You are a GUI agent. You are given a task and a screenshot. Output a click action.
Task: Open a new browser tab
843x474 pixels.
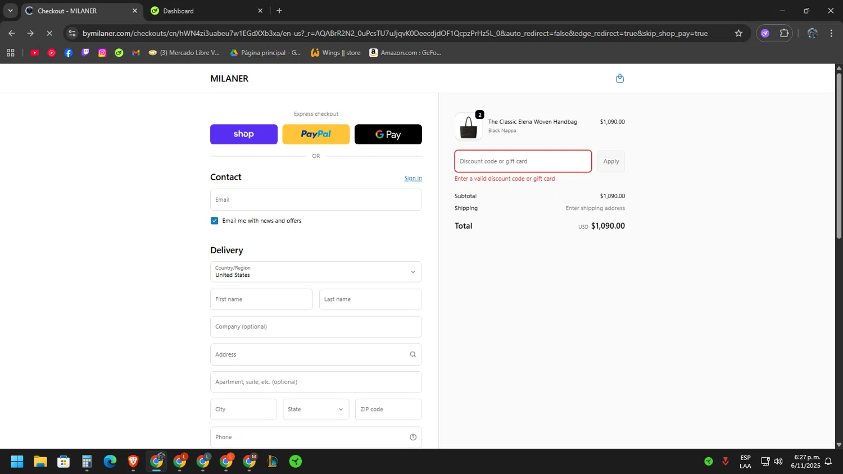(x=279, y=11)
